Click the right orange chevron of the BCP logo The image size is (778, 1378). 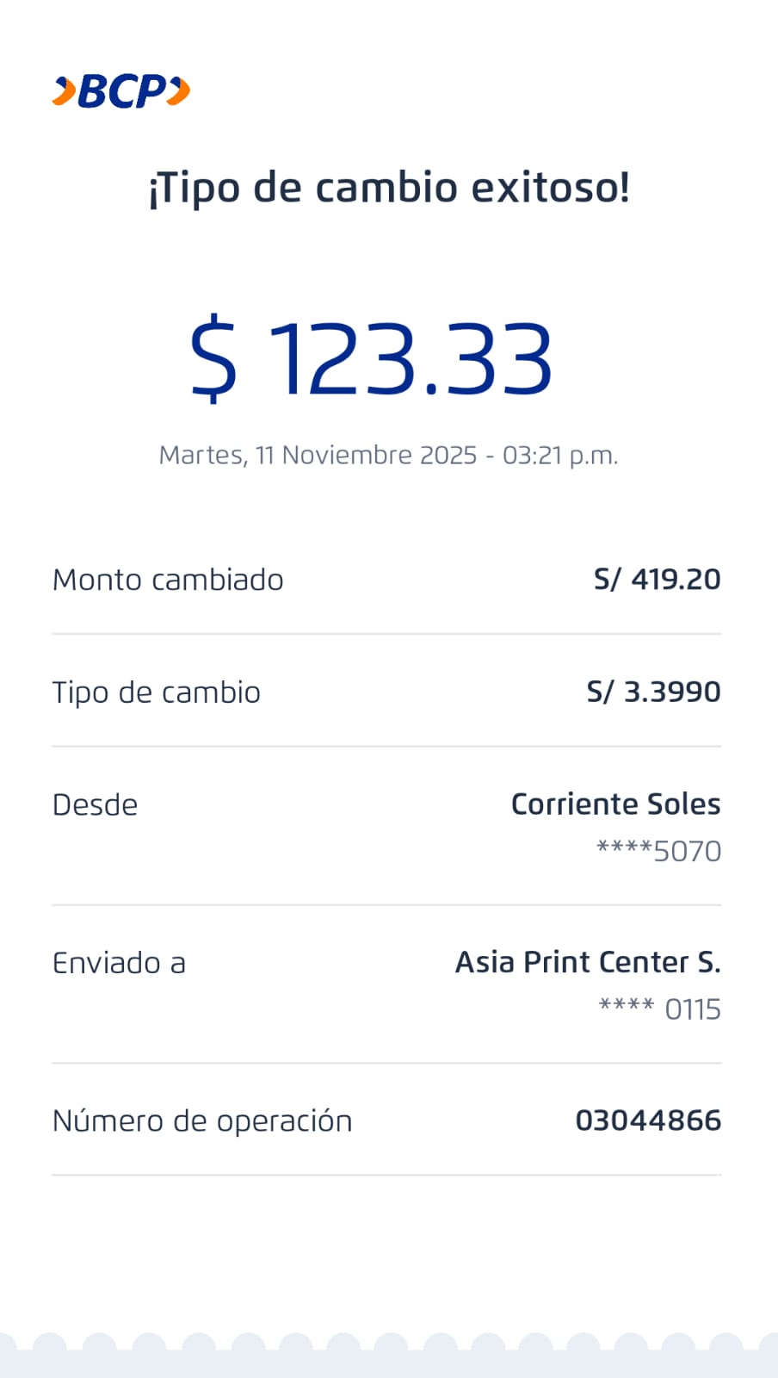(178, 91)
